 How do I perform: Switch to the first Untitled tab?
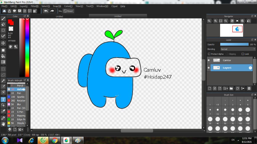(59, 16)
